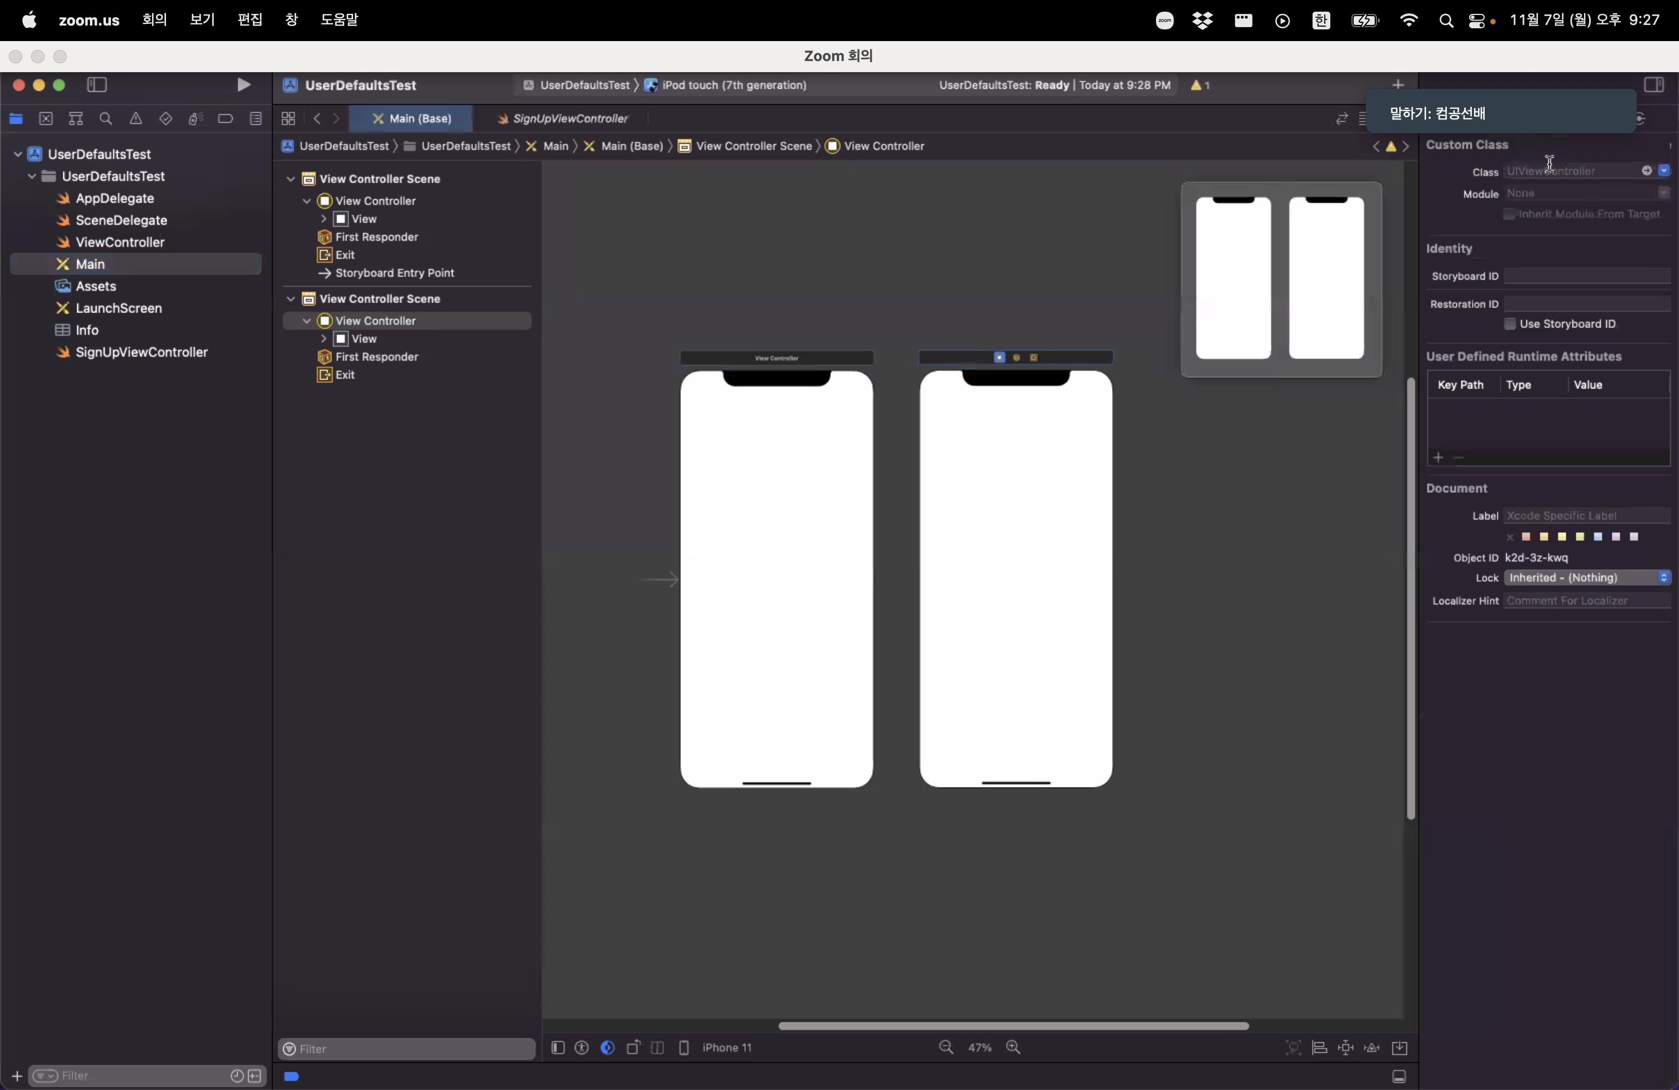Zoom out of the storyboard canvas

[x=946, y=1048]
